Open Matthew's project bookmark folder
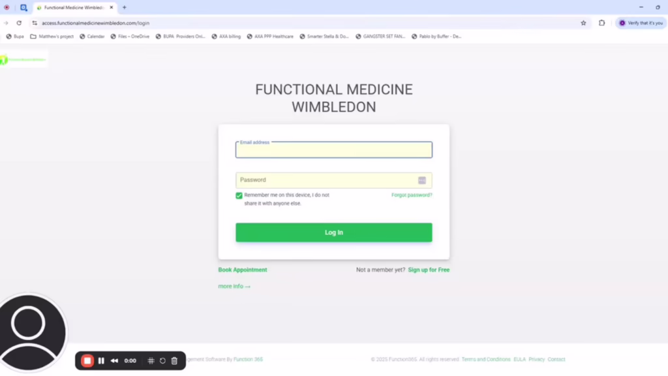Viewport: 668px width, 376px height. tap(52, 37)
